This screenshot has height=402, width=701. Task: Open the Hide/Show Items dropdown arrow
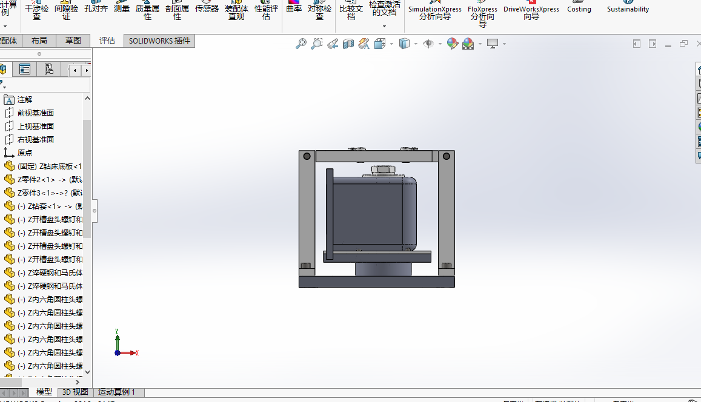tap(440, 44)
